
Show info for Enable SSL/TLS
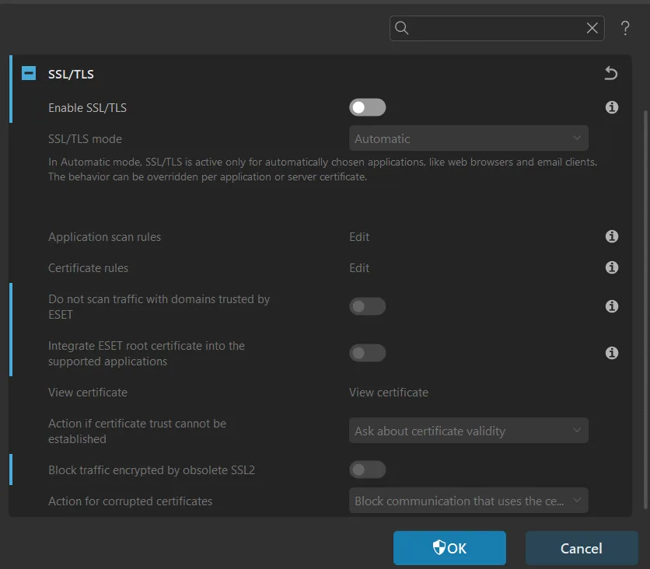(611, 107)
